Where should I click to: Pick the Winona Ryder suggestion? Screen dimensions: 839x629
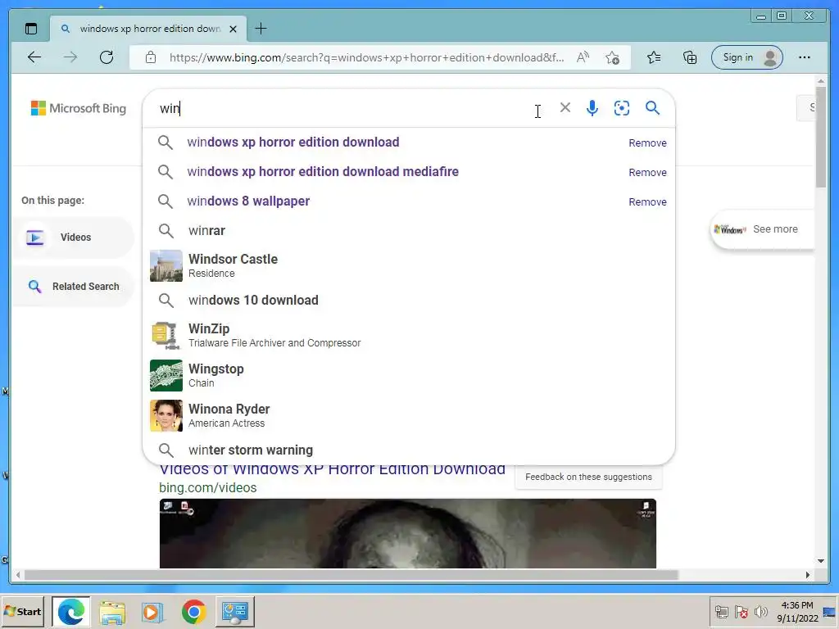[409, 415]
